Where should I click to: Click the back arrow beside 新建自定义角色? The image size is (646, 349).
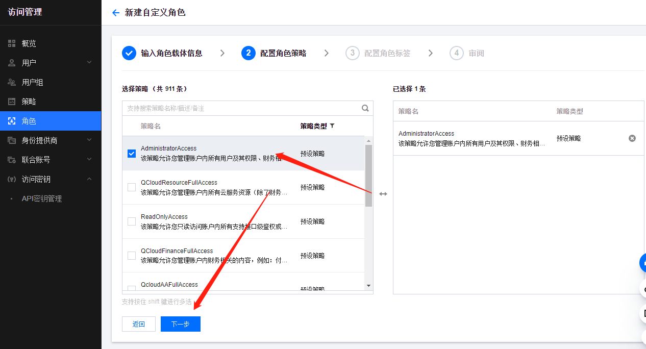coord(116,13)
